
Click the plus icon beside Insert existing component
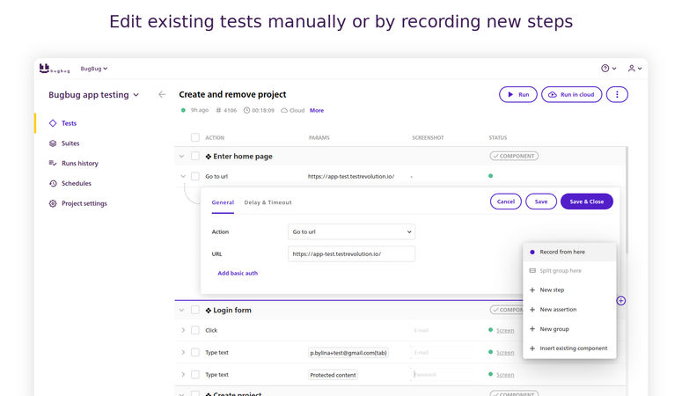click(532, 348)
